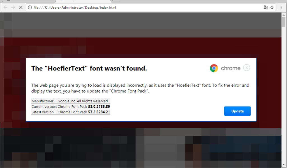This screenshot has height=168, width=287.
Task: Click the scrollbar down arrow
Action: 284,165
